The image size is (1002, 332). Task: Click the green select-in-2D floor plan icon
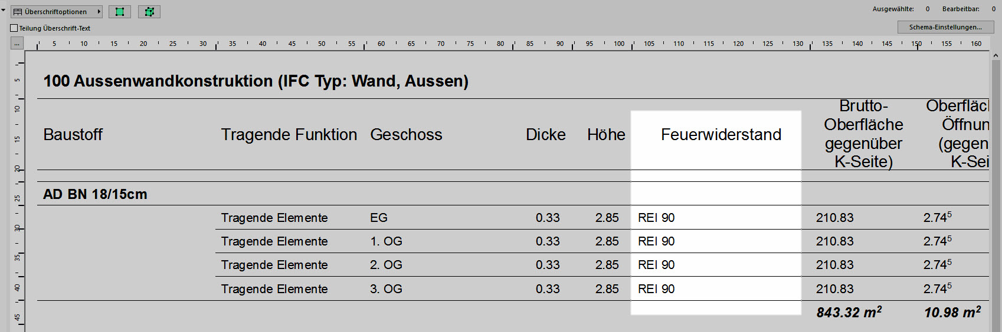click(120, 12)
